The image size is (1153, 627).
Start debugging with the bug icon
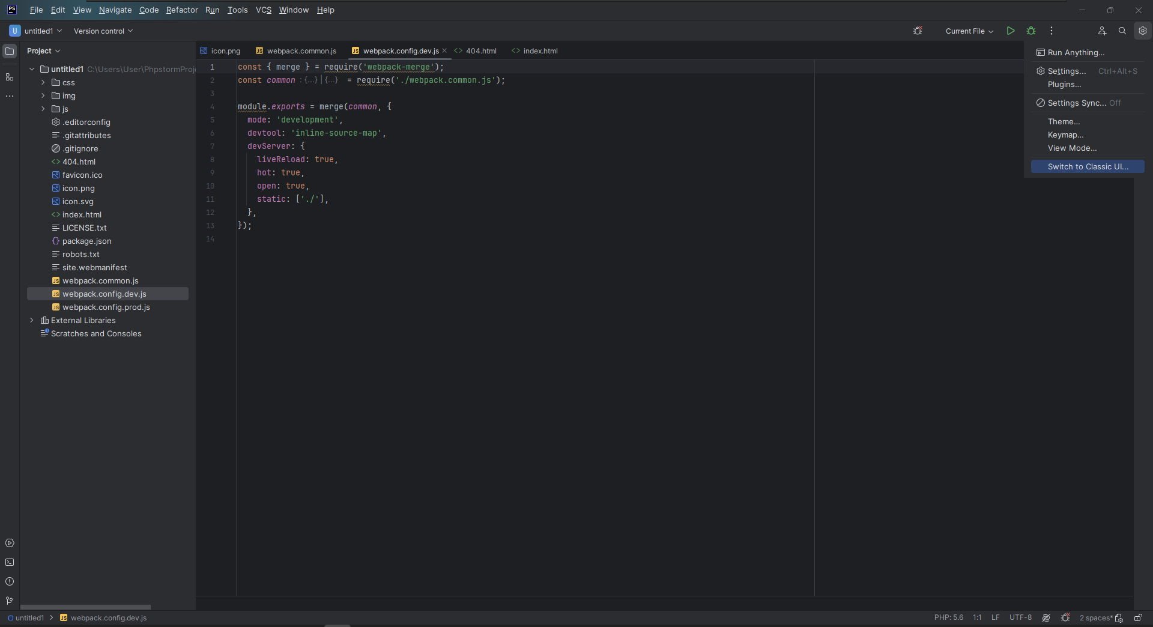tap(1031, 31)
